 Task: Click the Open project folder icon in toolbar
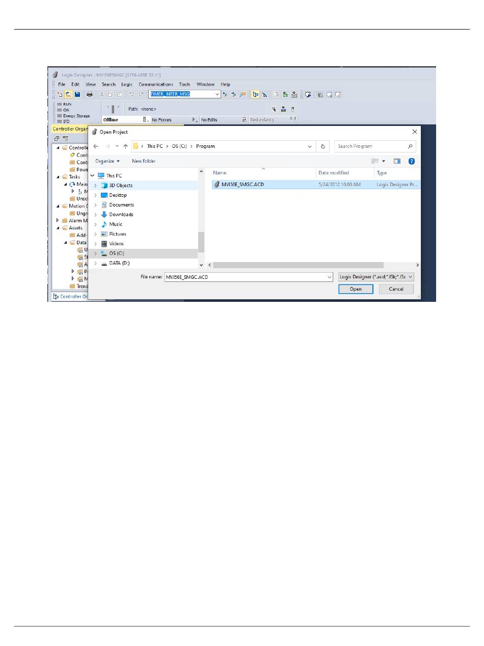point(68,94)
